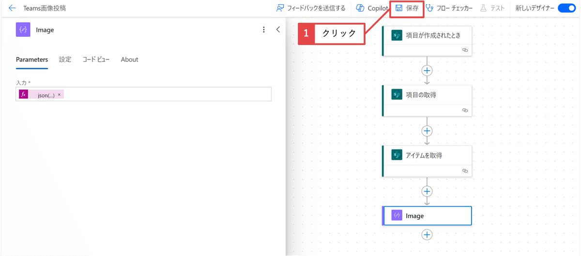Click the Image panel header icon
Image resolution: width=581 pixels, height=256 pixels.
coord(23,30)
